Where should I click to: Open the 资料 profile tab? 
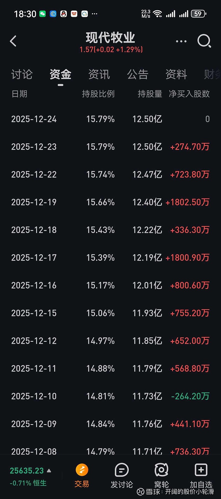pyautogui.click(x=176, y=75)
